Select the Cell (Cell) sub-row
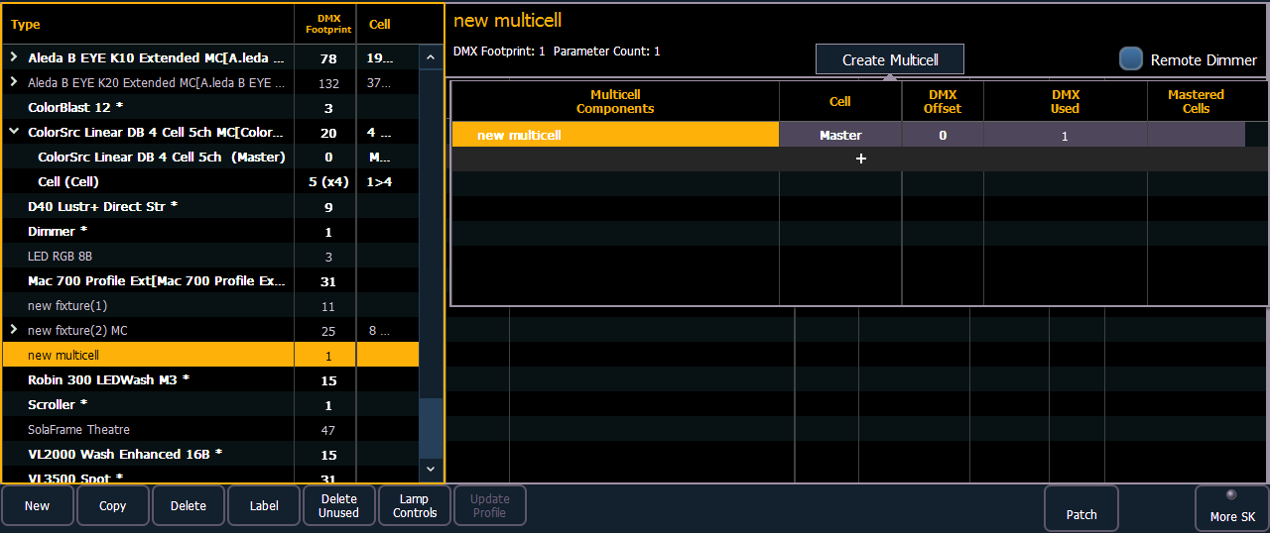The width and height of the screenshot is (1270, 533). [210, 182]
